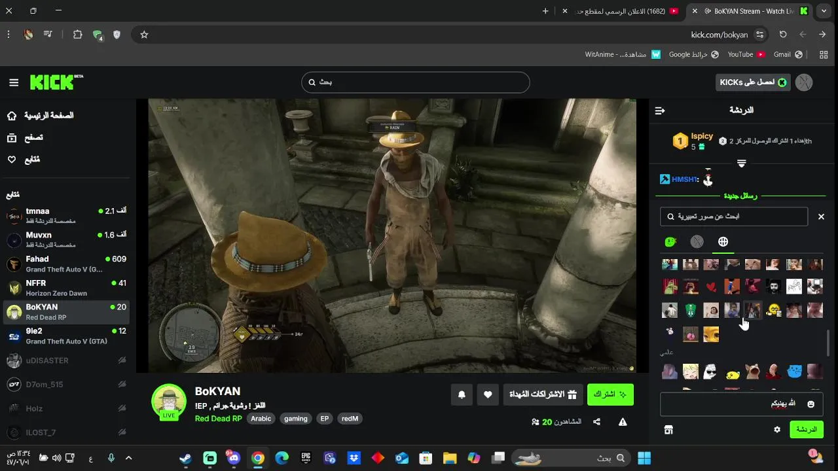Open Steam from the taskbar
The image size is (838, 471).
coord(186,458)
